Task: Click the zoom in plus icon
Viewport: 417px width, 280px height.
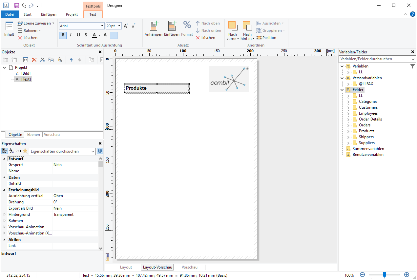Action: click(x=407, y=275)
